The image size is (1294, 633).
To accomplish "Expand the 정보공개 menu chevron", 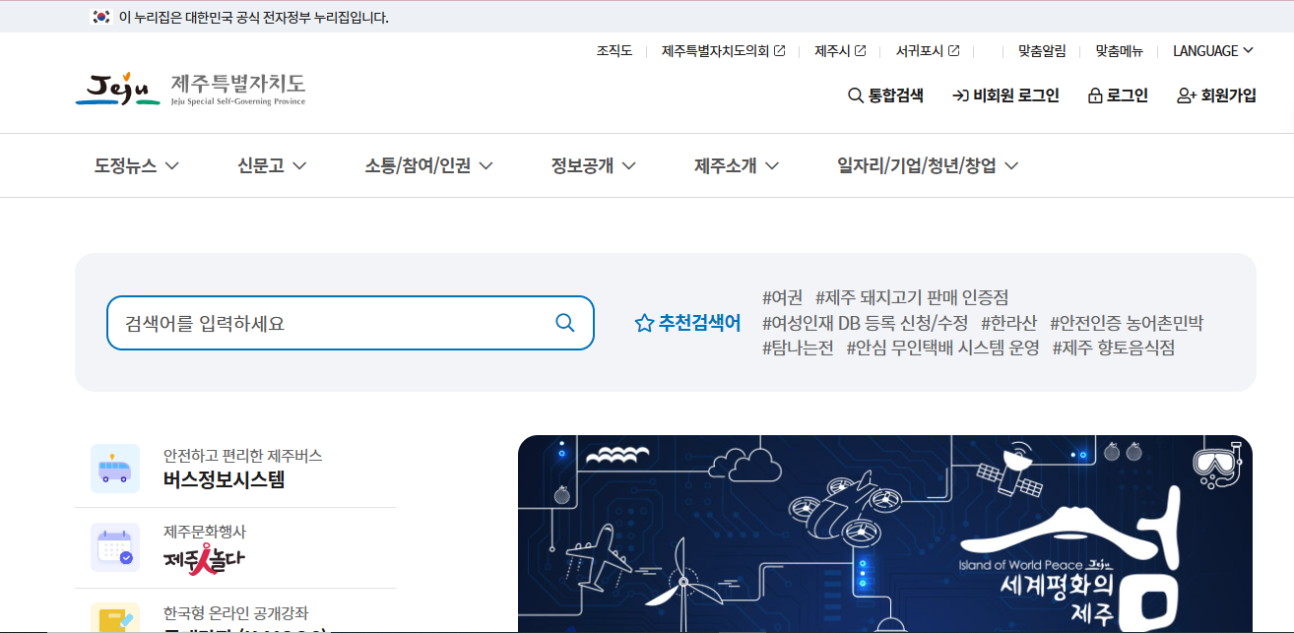I will point(628,165).
